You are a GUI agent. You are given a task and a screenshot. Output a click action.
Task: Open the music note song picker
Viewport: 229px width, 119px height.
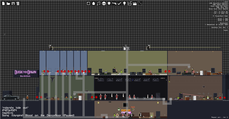tap(98, 3)
